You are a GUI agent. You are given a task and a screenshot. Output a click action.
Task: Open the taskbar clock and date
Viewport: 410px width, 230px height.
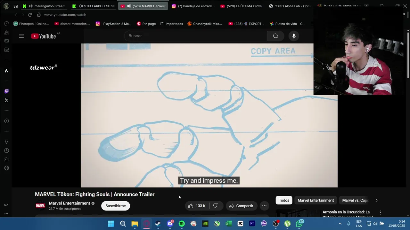(397, 224)
